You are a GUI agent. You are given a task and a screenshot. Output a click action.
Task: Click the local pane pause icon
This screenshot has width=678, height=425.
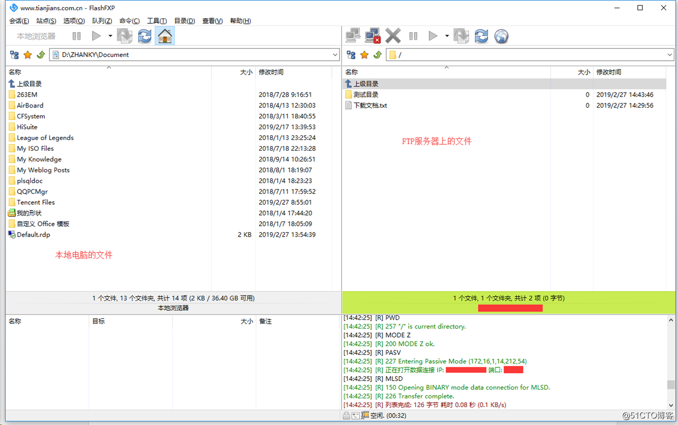click(x=77, y=36)
